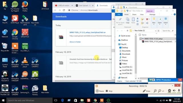Click the red Delete X icon
The height and width of the screenshot is (103, 183).
[x=147, y=19]
